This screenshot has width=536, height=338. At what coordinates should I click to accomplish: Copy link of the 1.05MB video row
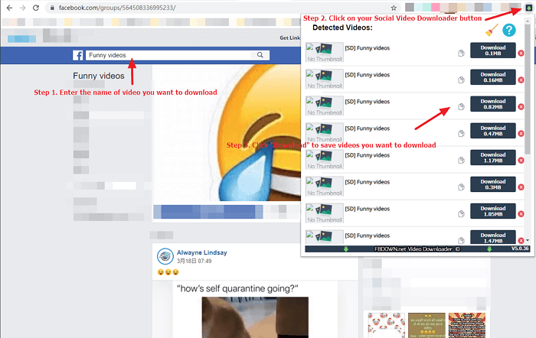pyautogui.click(x=461, y=214)
